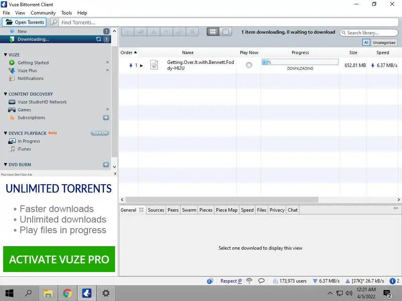Switch to the compact list view mode
Viewport: 402px width, 301px height.
point(226,31)
